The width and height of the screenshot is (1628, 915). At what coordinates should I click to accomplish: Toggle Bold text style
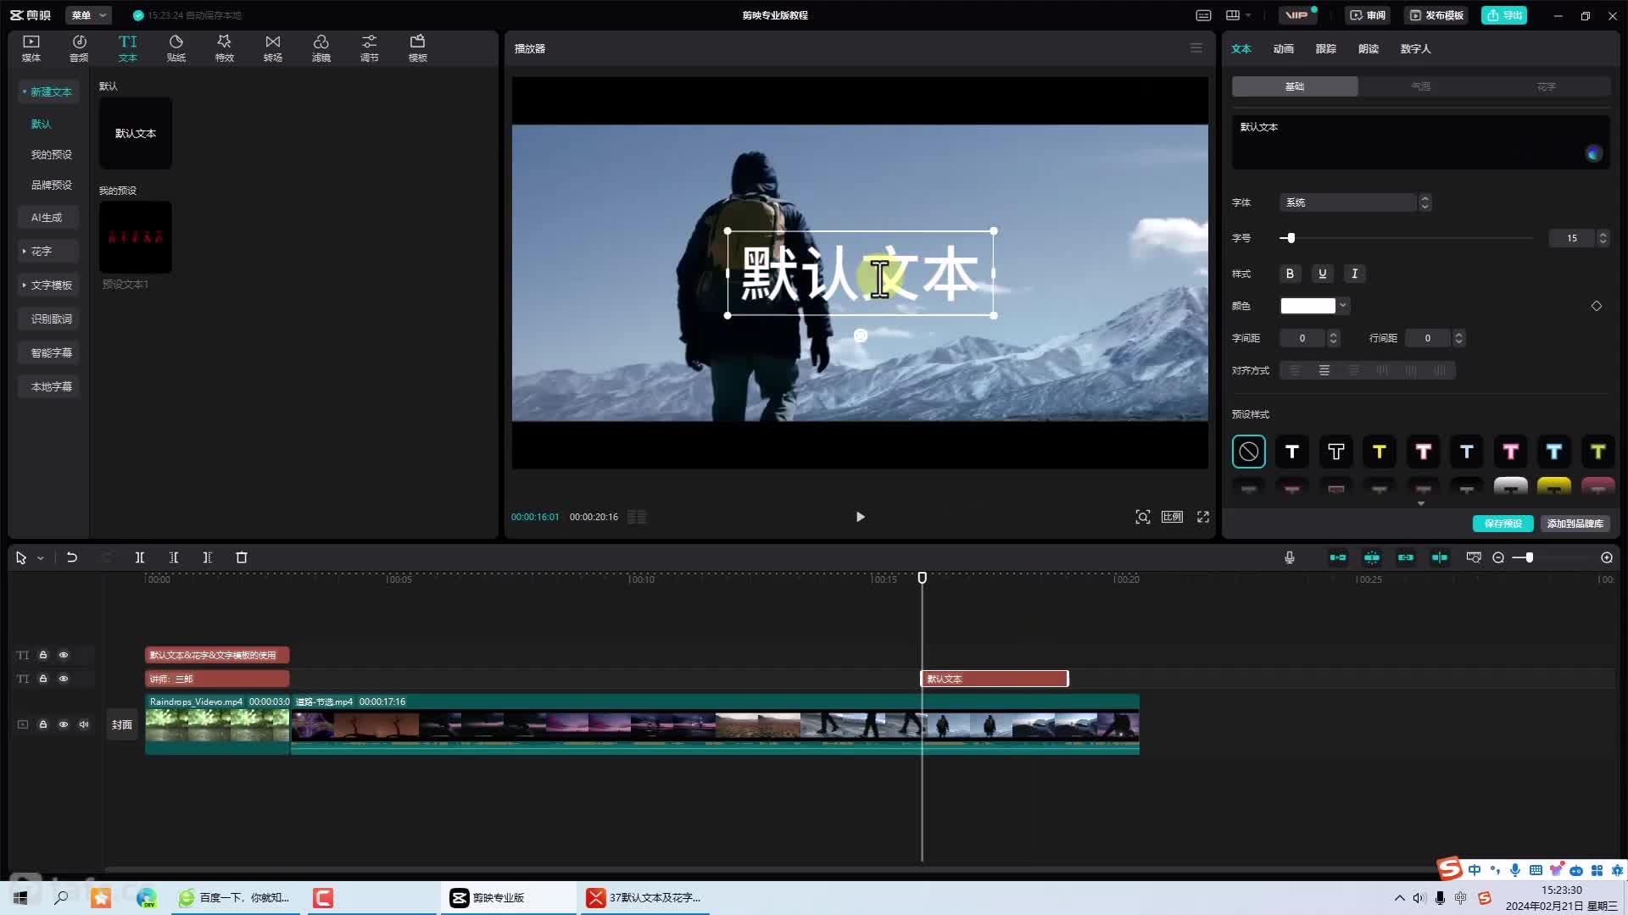[x=1290, y=274]
